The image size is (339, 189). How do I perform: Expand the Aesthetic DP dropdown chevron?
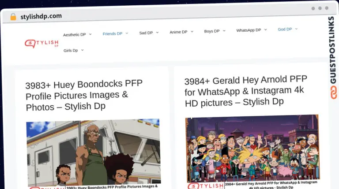pos(90,34)
